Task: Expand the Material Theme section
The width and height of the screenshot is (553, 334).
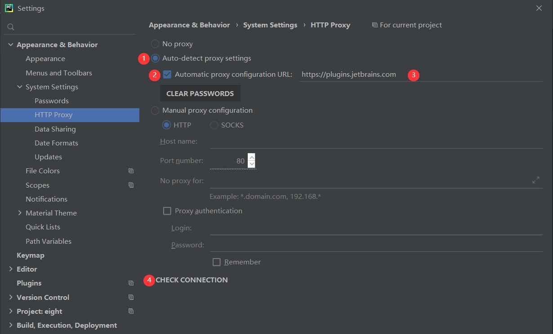Action: 19,213
